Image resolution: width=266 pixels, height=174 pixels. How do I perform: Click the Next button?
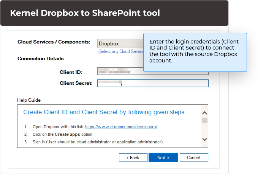point(163,158)
